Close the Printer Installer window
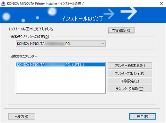Screen dimensions: 166x123 tap(162, 4)
